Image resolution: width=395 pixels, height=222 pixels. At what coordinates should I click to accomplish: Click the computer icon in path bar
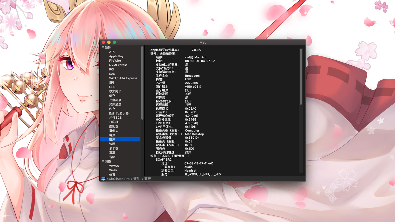coord(103,179)
